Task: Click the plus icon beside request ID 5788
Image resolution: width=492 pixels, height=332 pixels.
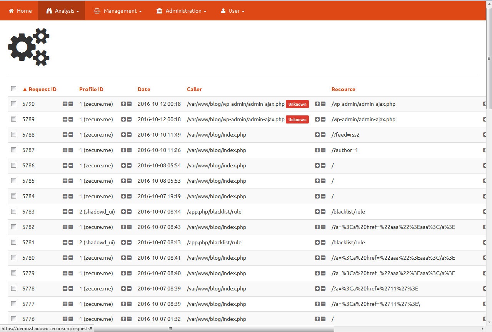Action: tap(65, 135)
